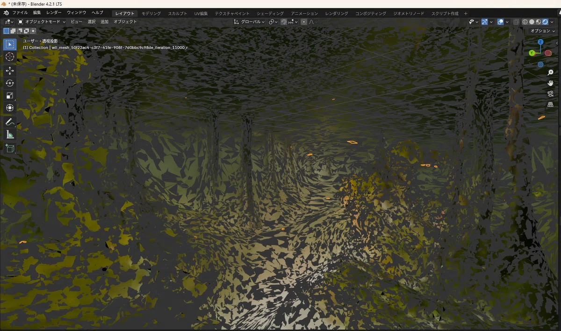Pick the Rotate tool

(10, 83)
